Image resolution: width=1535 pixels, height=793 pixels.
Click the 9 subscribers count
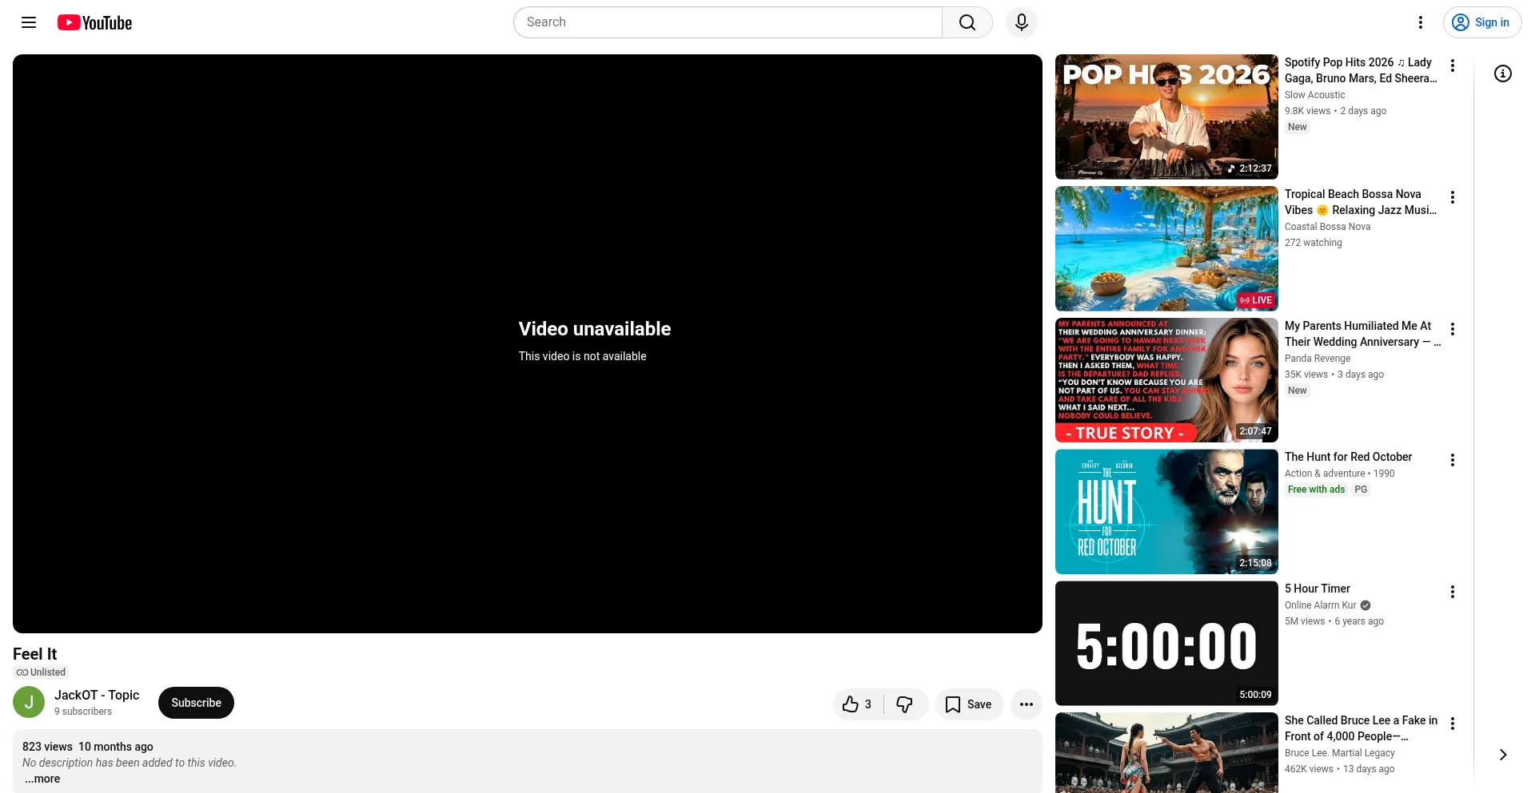pyautogui.click(x=83, y=712)
